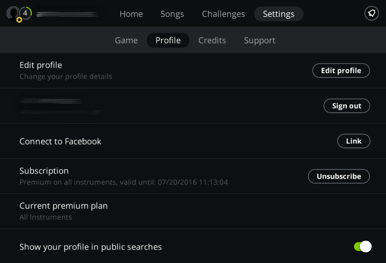Switch to the Challenges tab
This screenshot has width=386, height=263.
223,14
